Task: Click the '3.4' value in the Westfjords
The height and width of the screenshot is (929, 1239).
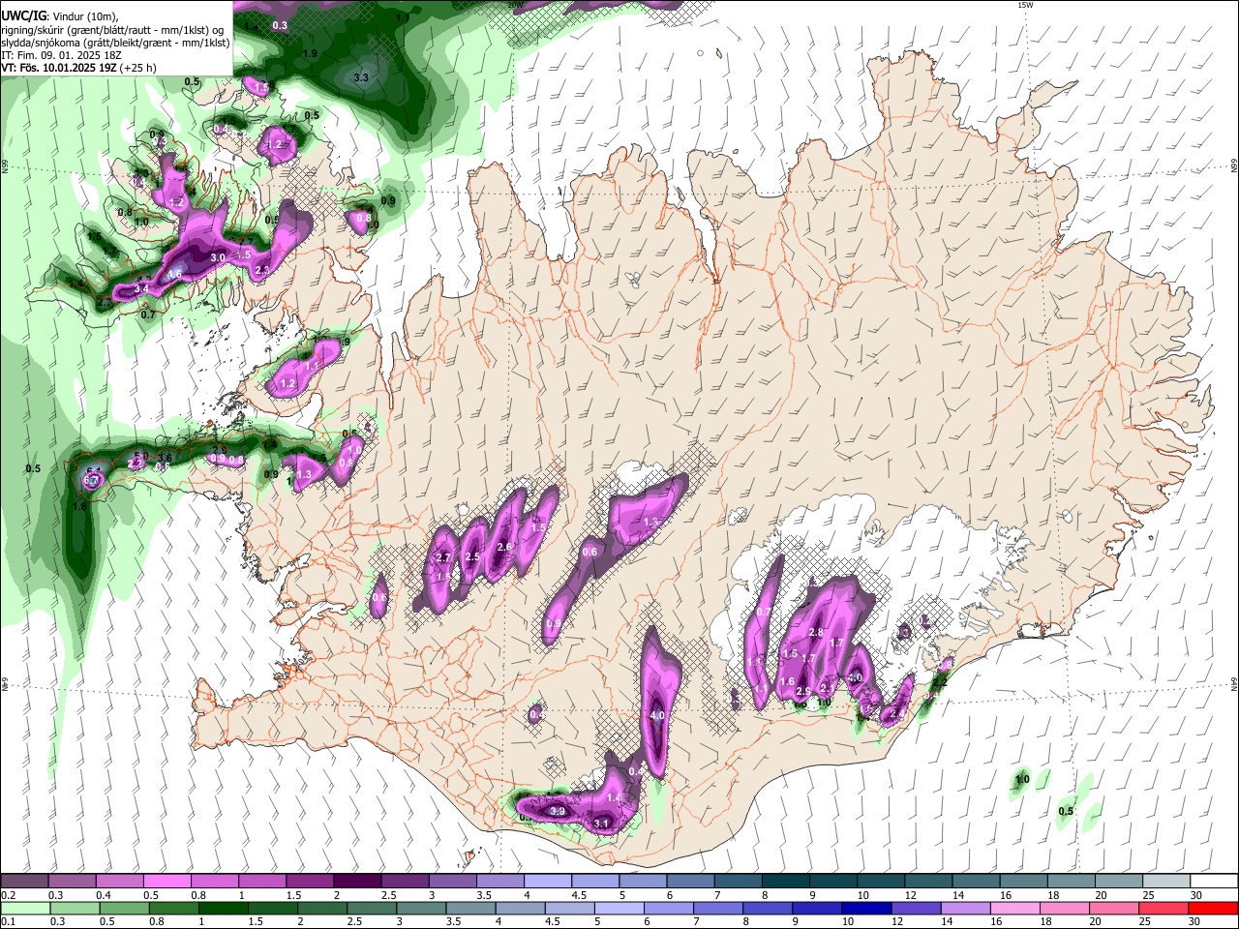Action: [140, 288]
